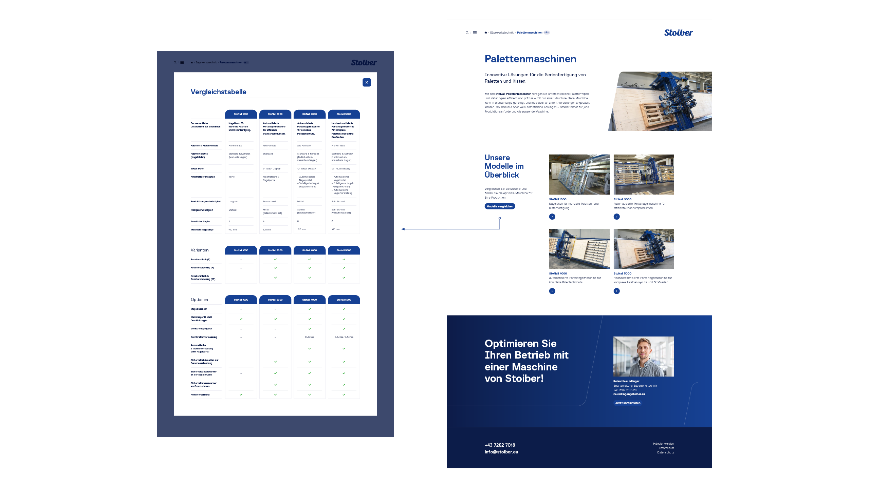Click the StoNail 5000 title link under its thumbnail
869x488 pixels.
point(622,273)
